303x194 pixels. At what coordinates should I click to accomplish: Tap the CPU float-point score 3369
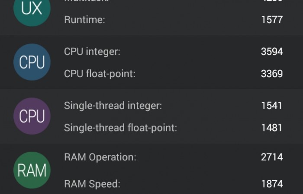click(272, 74)
